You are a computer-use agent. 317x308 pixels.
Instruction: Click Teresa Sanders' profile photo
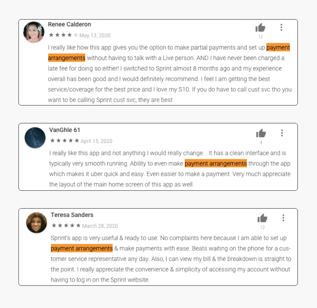[37, 222]
